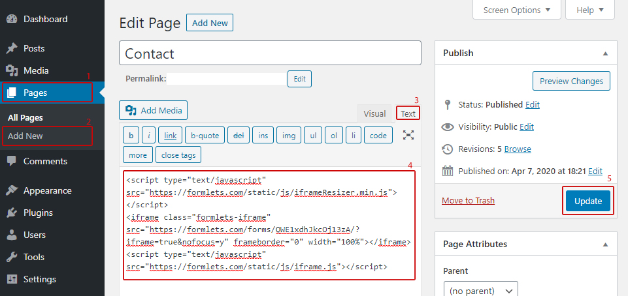Insert a b-quote tag

tap(205, 136)
